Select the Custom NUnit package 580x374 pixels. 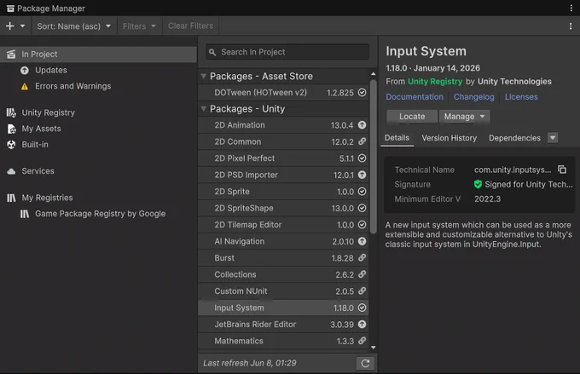(x=283, y=291)
